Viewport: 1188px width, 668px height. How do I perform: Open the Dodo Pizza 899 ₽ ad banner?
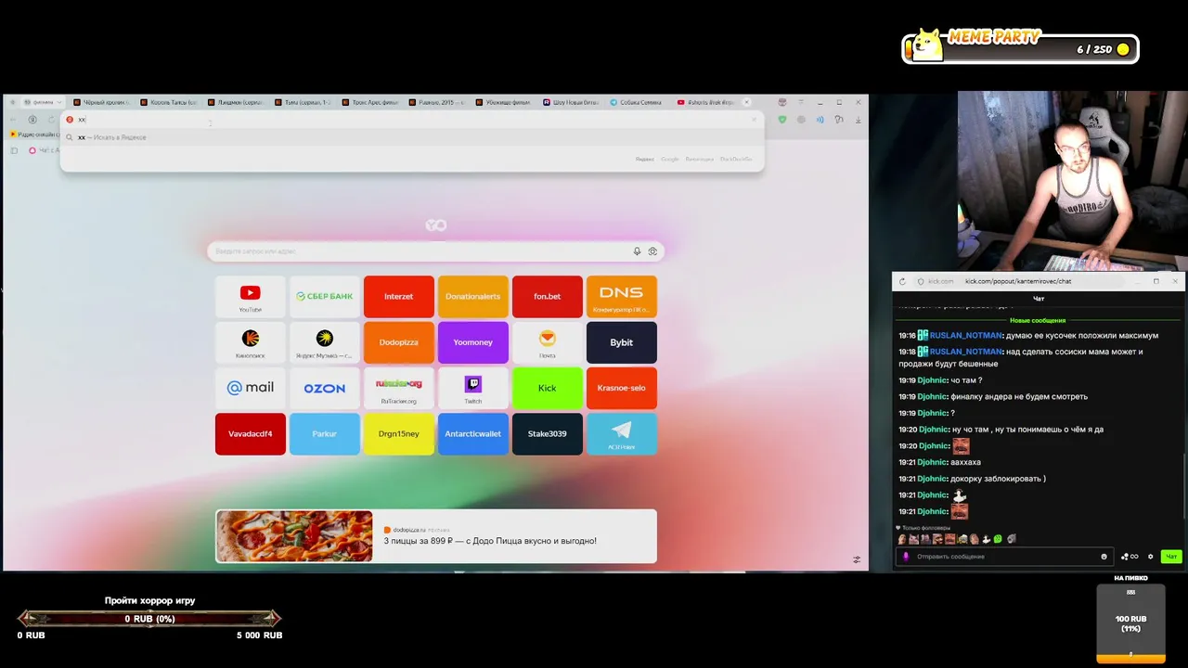(436, 536)
